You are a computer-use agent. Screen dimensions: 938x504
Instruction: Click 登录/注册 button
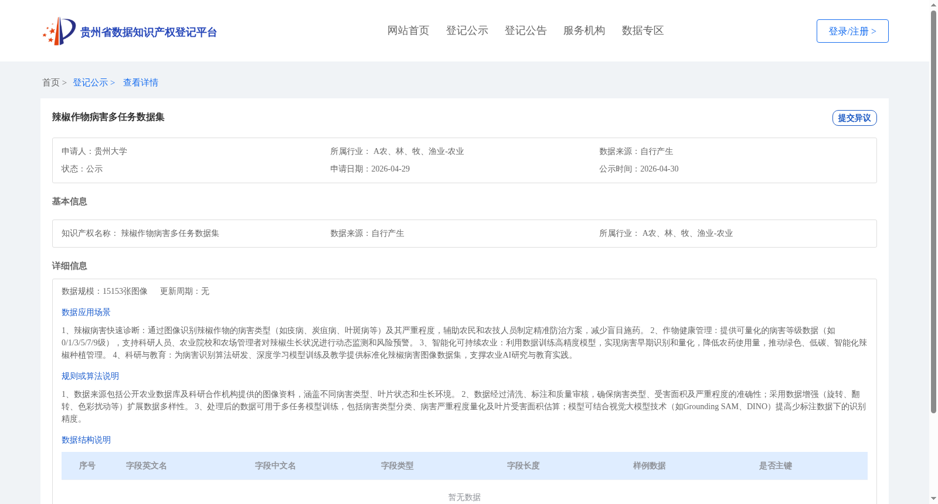[x=852, y=31]
